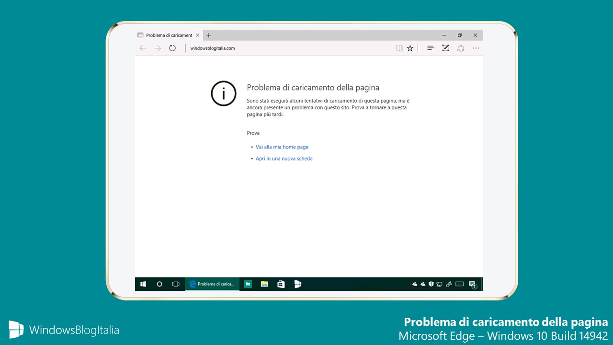Go back to the previous page
This screenshot has width=613, height=345.
pyautogui.click(x=143, y=48)
